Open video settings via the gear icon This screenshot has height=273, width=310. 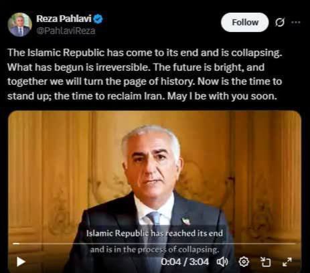pos(244,262)
